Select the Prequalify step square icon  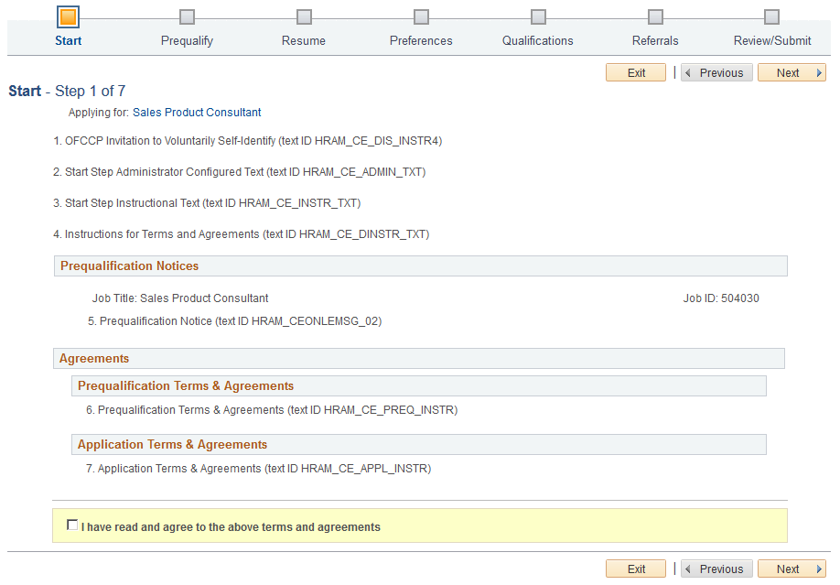coord(187,17)
